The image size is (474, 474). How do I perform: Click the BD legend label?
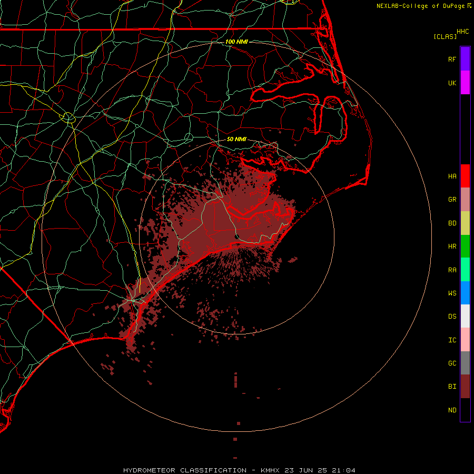(452, 223)
